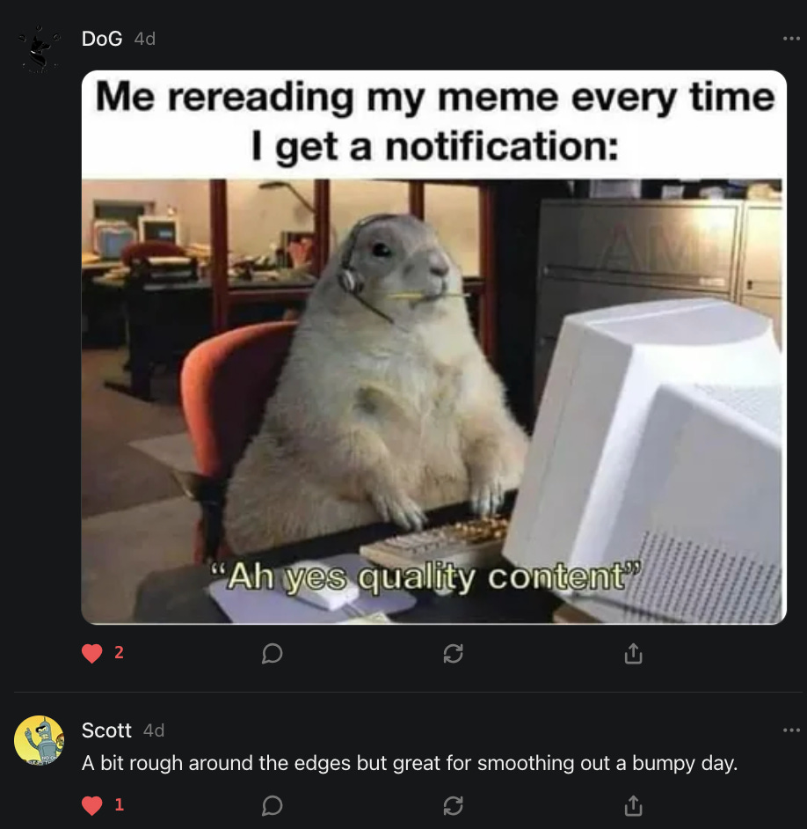
Task: Open comments on DoG's meme post
Action: point(272,654)
